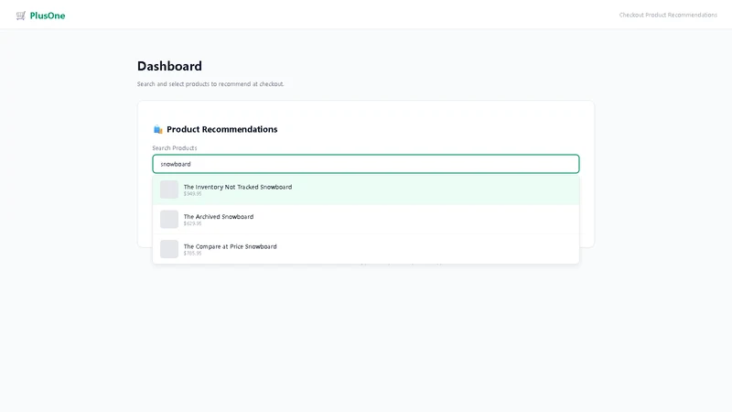This screenshot has width=732, height=412.
Task: Click thumbnail of The Archived Snowboard
Action: (x=169, y=219)
